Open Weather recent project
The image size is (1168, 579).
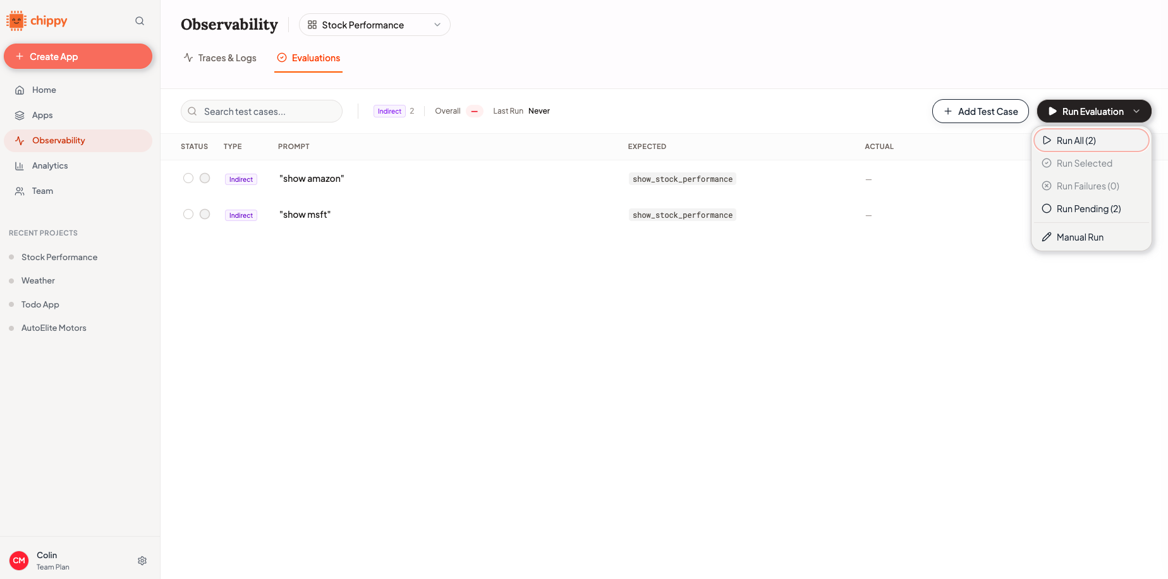38,280
